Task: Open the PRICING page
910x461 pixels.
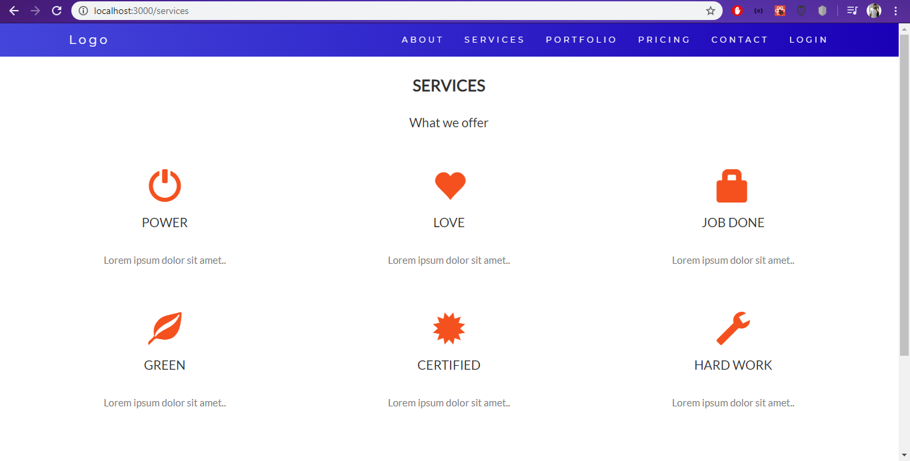Action: pos(664,39)
